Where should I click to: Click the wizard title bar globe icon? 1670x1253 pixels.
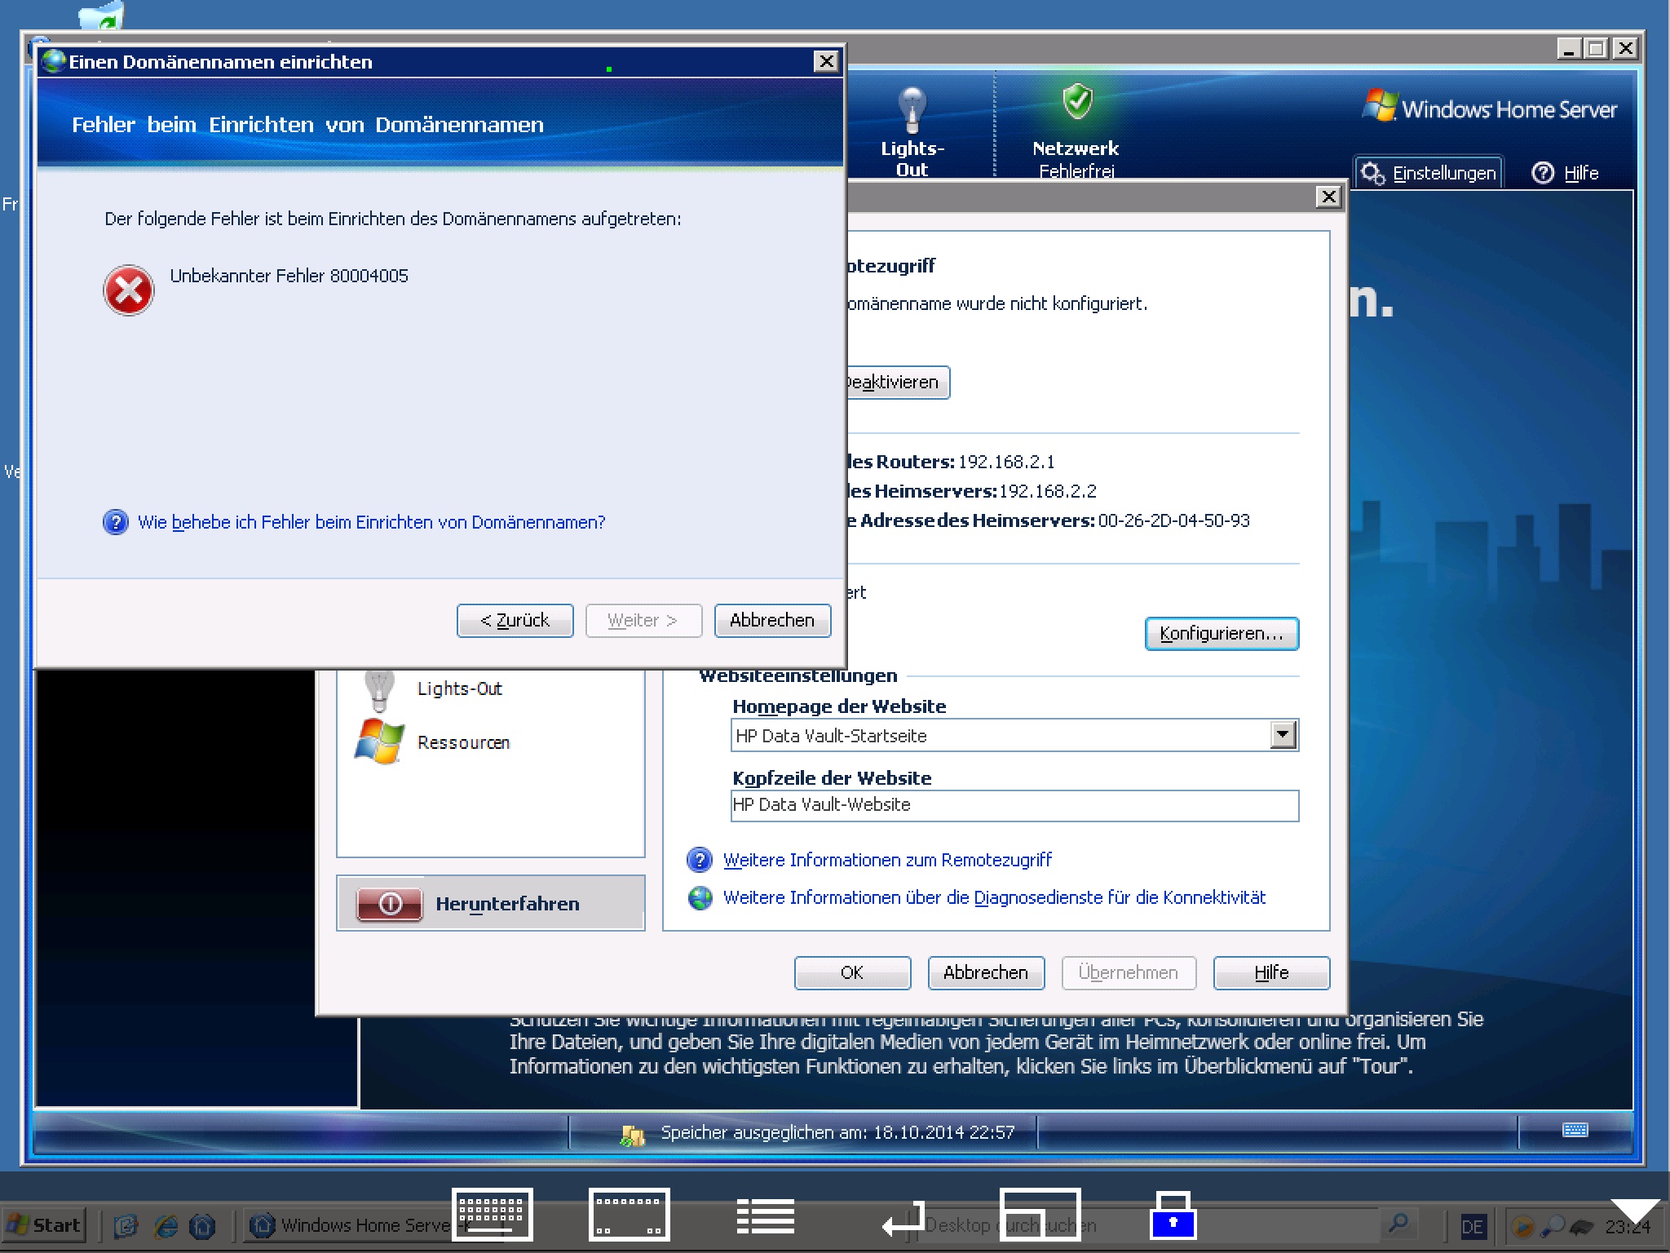pos(53,61)
